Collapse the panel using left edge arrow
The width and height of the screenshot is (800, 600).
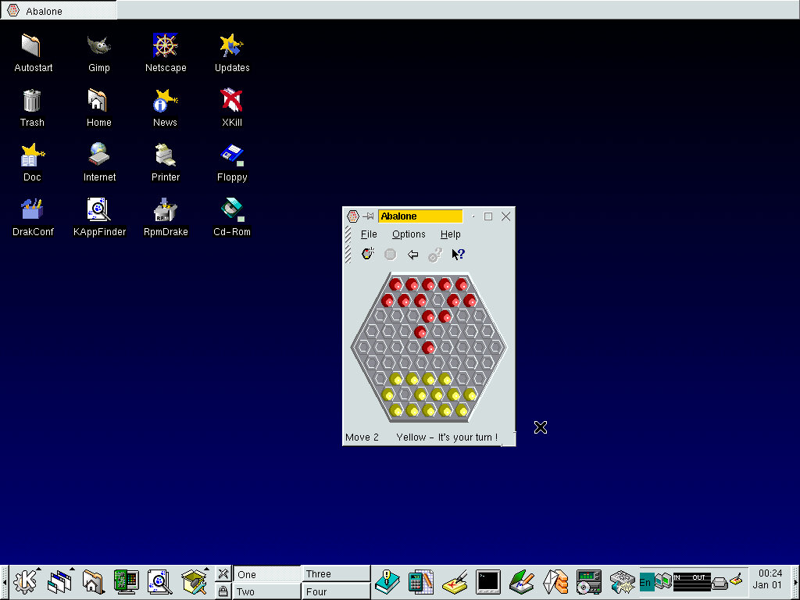pos(4,582)
